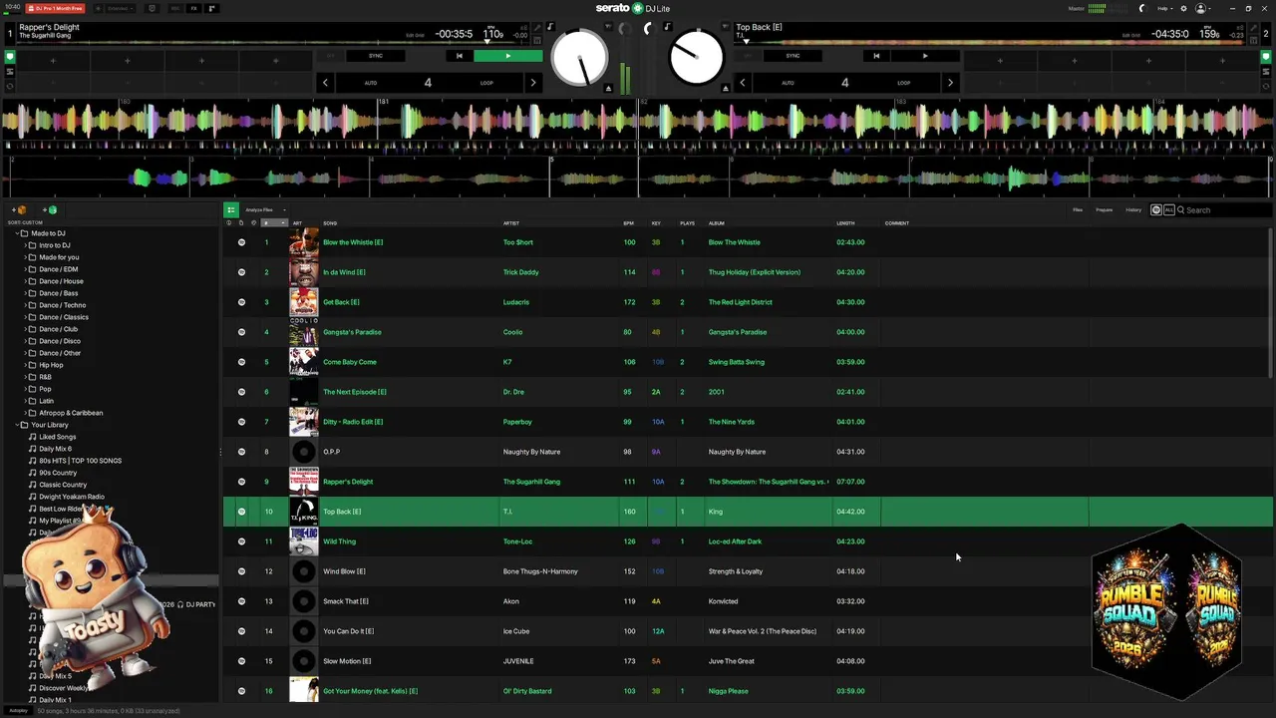Toggle SYNC on Deck 1
The width and height of the screenshot is (1276, 718).
(x=376, y=56)
